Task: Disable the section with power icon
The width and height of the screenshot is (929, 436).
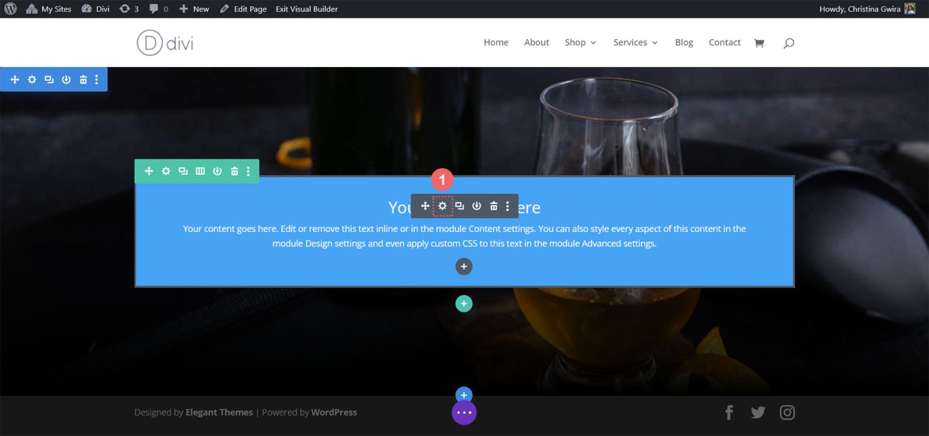Action: pos(66,79)
